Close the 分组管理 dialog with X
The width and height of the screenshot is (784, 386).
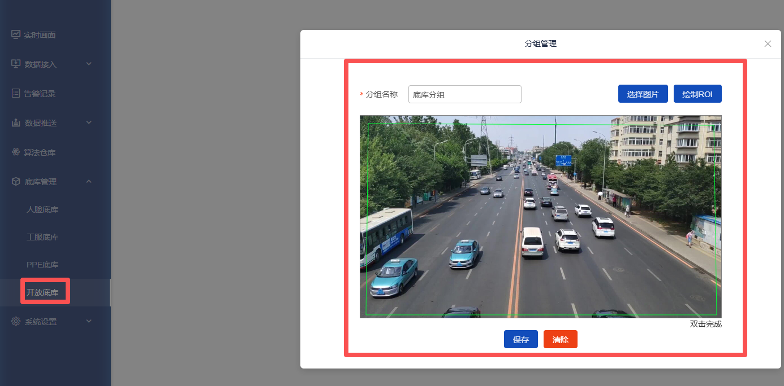point(768,44)
